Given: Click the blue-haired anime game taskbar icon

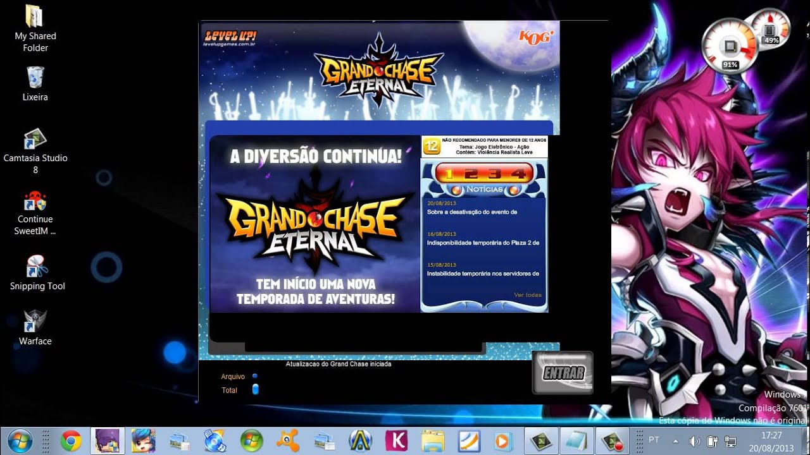Looking at the screenshot, I should tap(143, 440).
